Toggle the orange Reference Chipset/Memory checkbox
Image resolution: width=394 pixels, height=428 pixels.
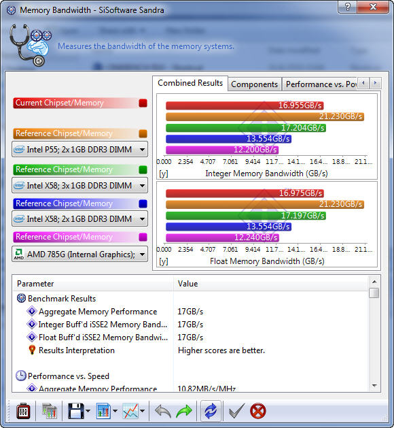tap(143, 134)
